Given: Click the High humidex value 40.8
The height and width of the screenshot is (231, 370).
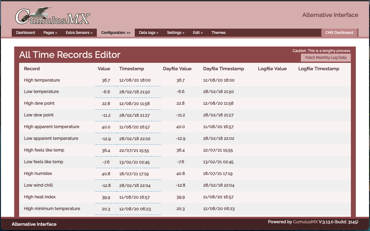Looking at the screenshot, I should (x=106, y=174).
